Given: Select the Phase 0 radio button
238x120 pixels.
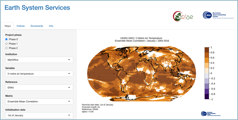Looking at the screenshot, I should (6, 39).
